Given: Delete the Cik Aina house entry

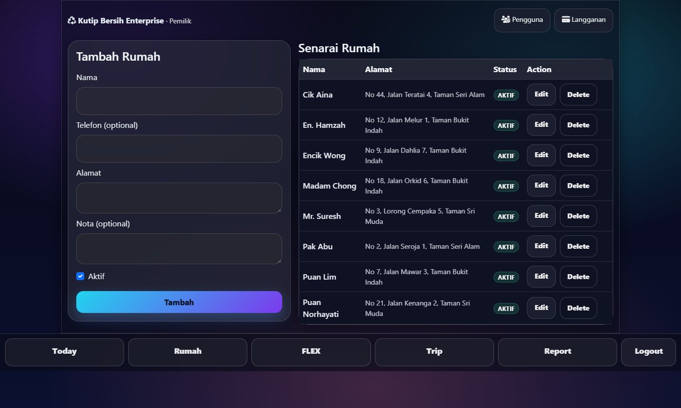Looking at the screenshot, I should (578, 95).
